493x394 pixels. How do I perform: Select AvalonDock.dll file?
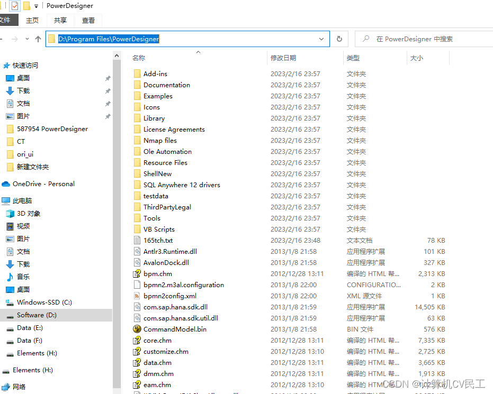pyautogui.click(x=166, y=263)
